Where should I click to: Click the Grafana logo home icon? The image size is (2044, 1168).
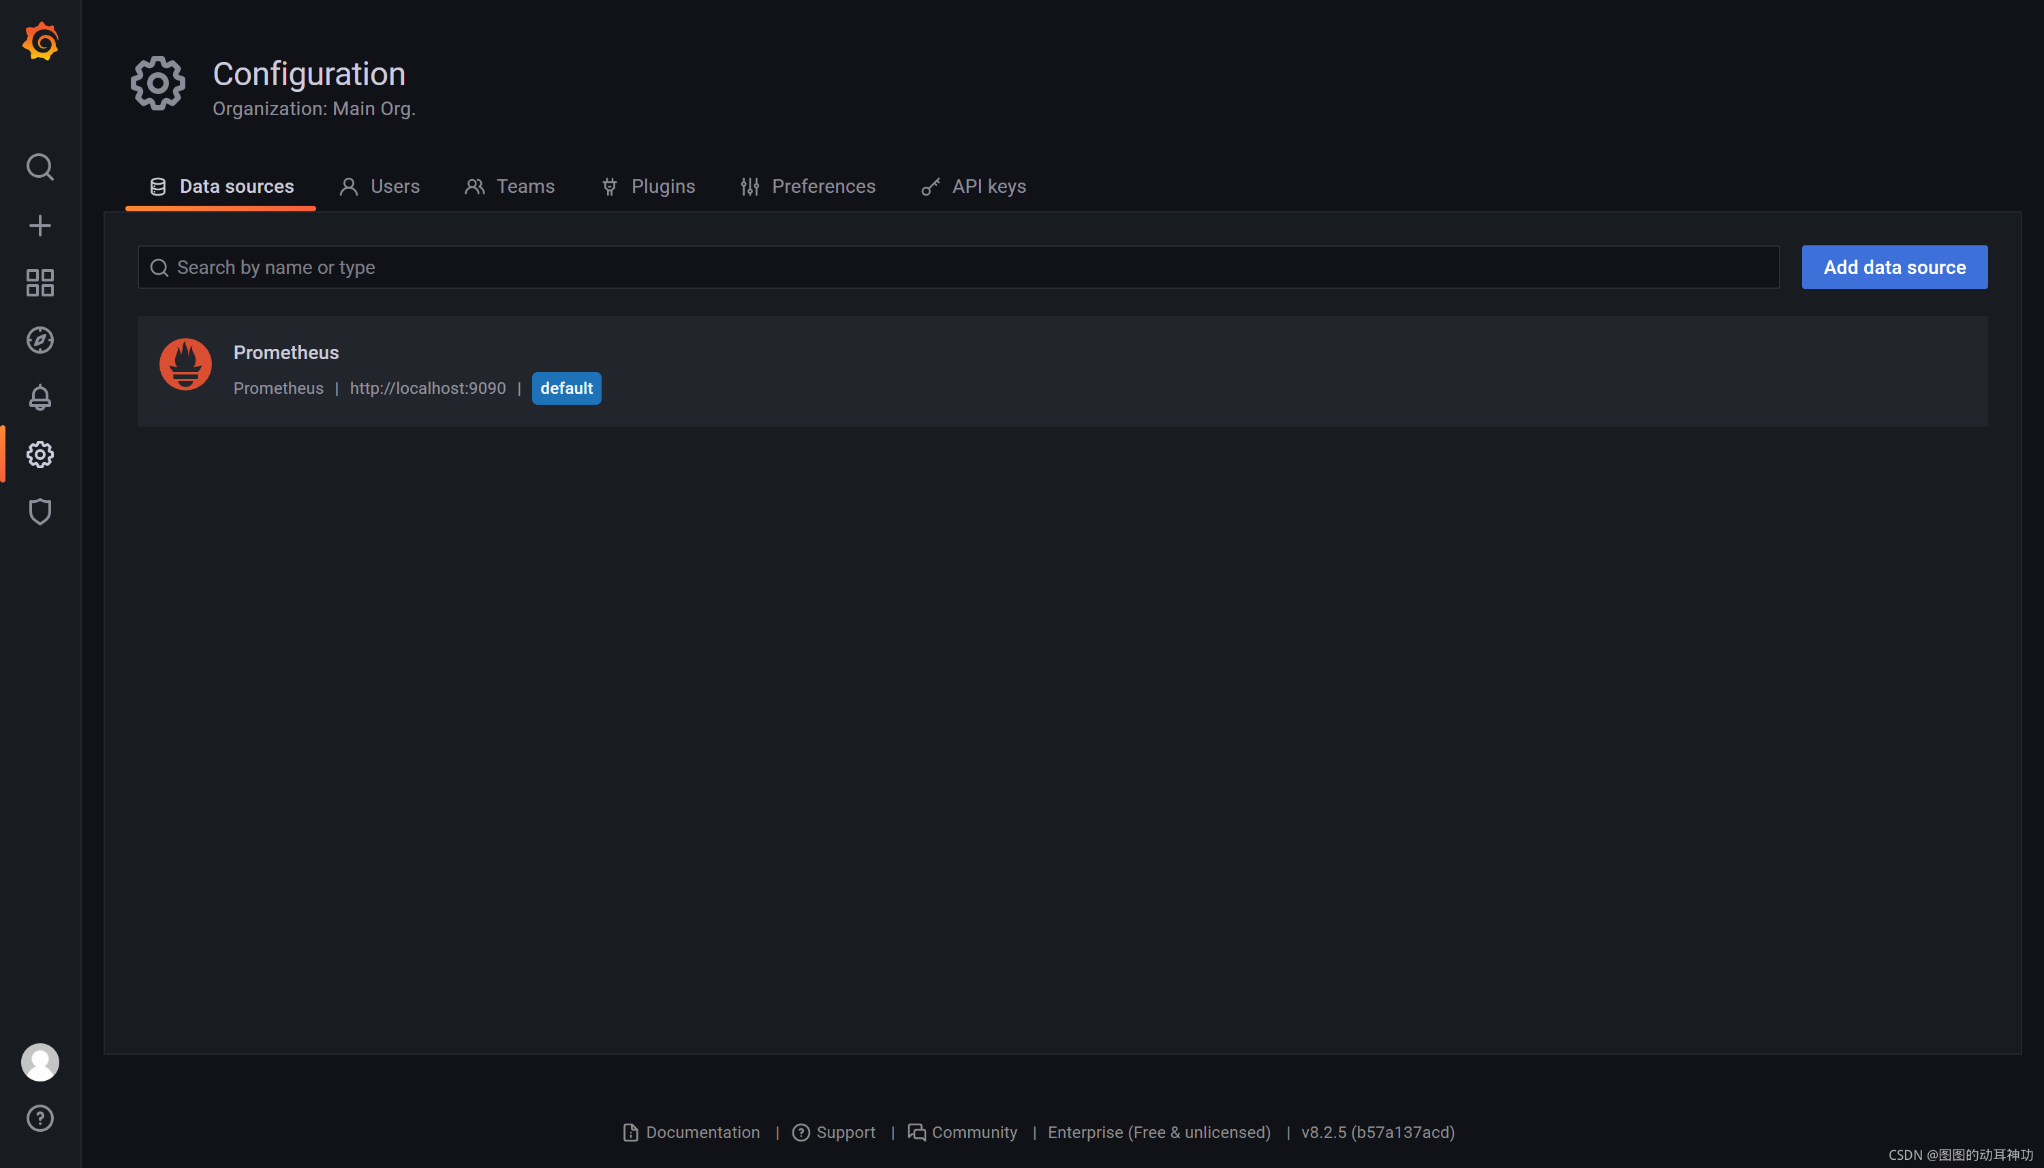(40, 41)
